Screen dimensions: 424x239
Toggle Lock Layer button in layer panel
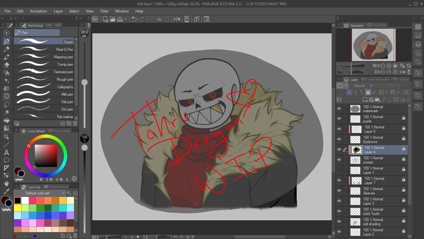368,92
